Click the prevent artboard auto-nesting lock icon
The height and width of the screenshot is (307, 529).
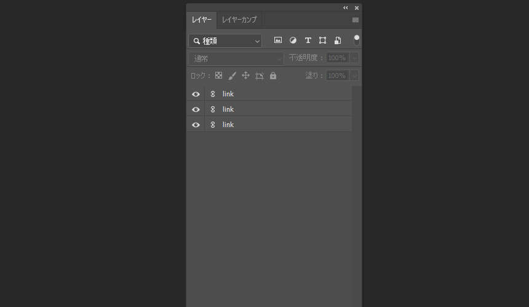click(x=260, y=76)
